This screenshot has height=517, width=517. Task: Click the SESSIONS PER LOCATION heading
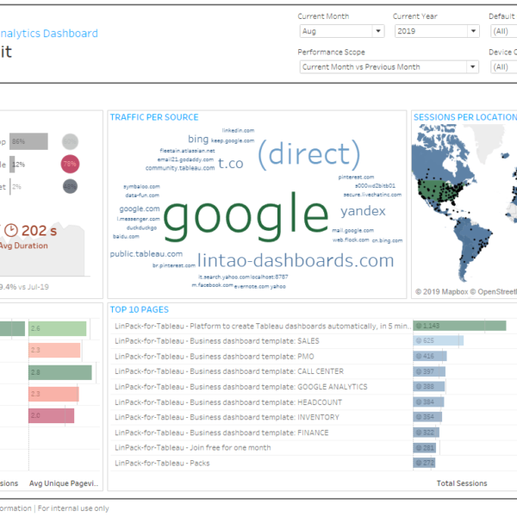click(465, 117)
